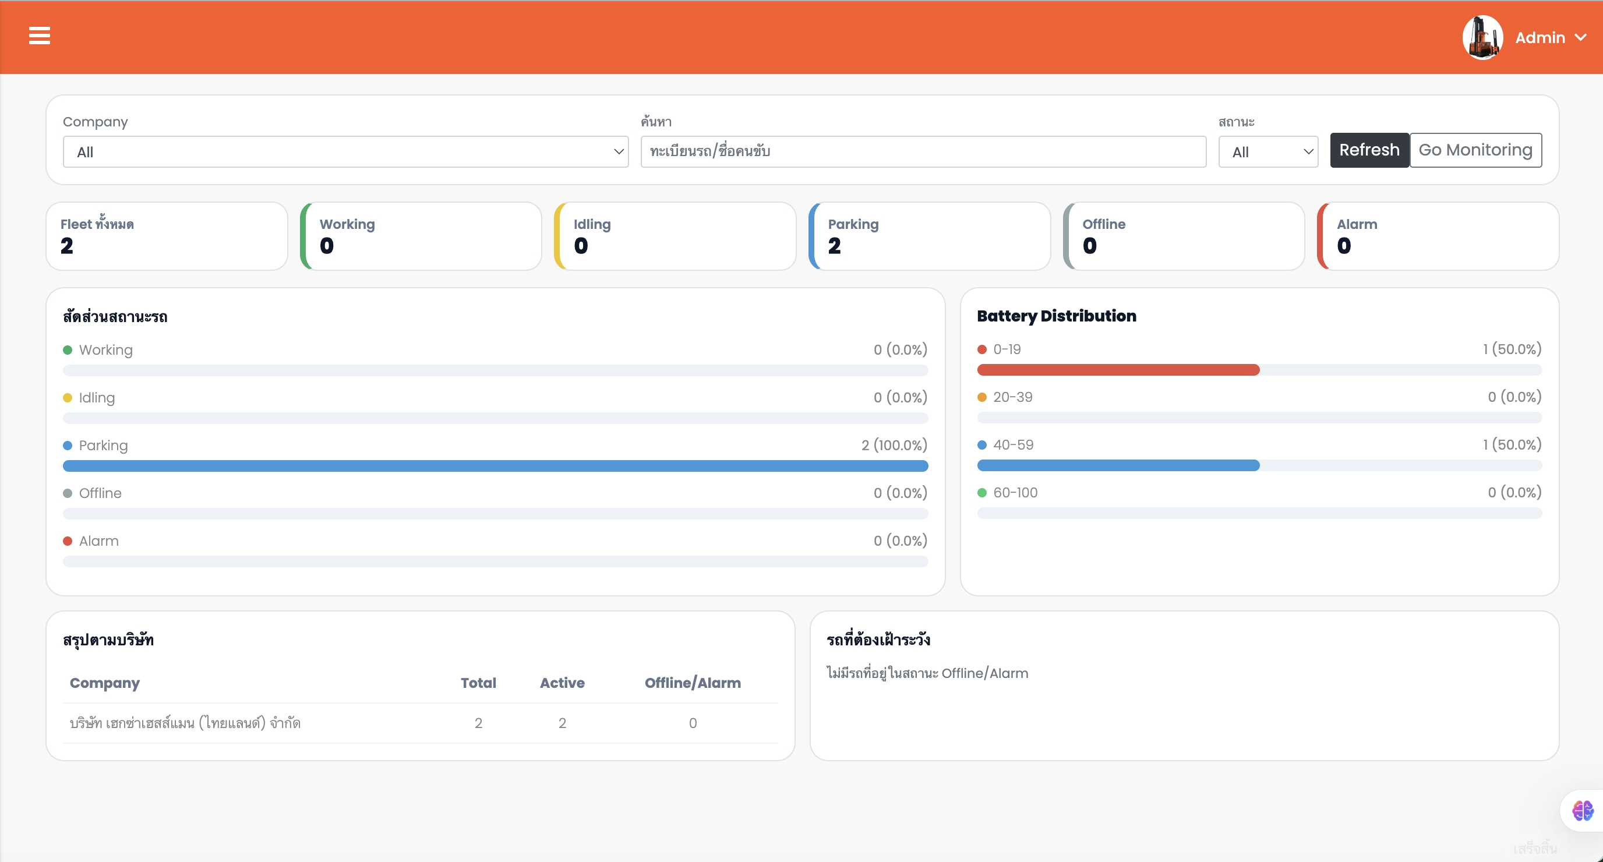Click inside the vehicle search field
Viewport: 1603px width, 862px height.
coord(923,151)
